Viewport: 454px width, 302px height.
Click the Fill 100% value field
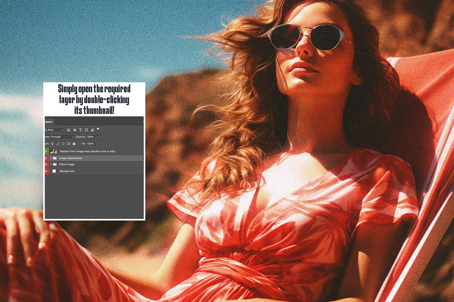(90, 144)
